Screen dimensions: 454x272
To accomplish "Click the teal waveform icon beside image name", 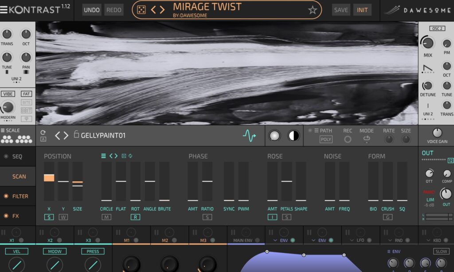I will (x=249, y=136).
